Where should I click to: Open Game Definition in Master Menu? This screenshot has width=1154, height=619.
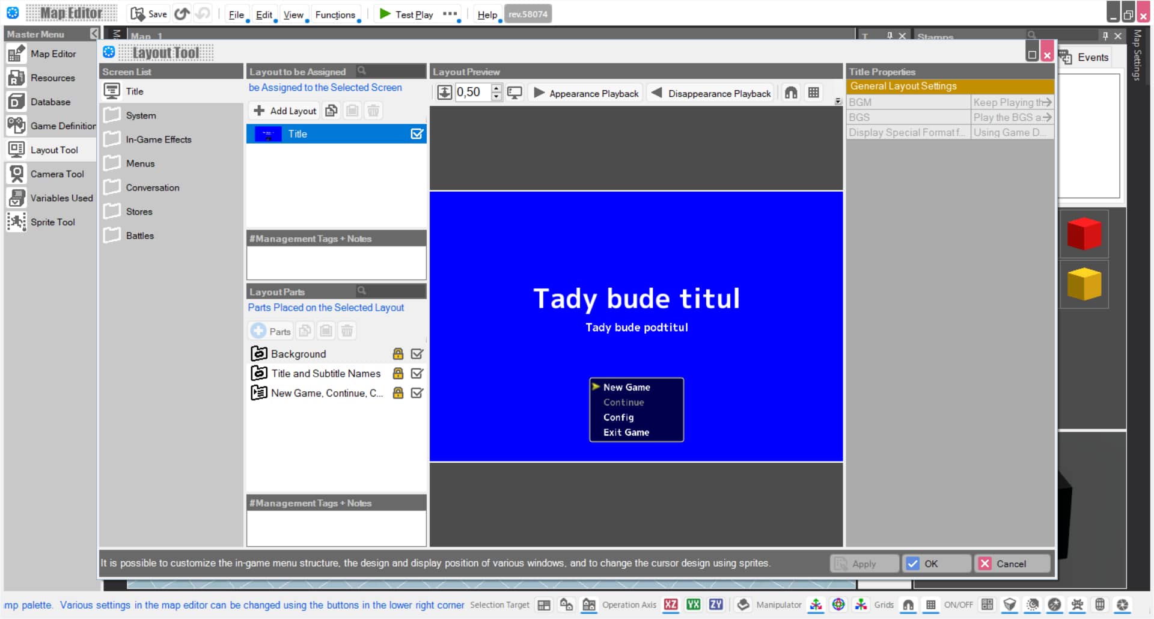coord(50,126)
